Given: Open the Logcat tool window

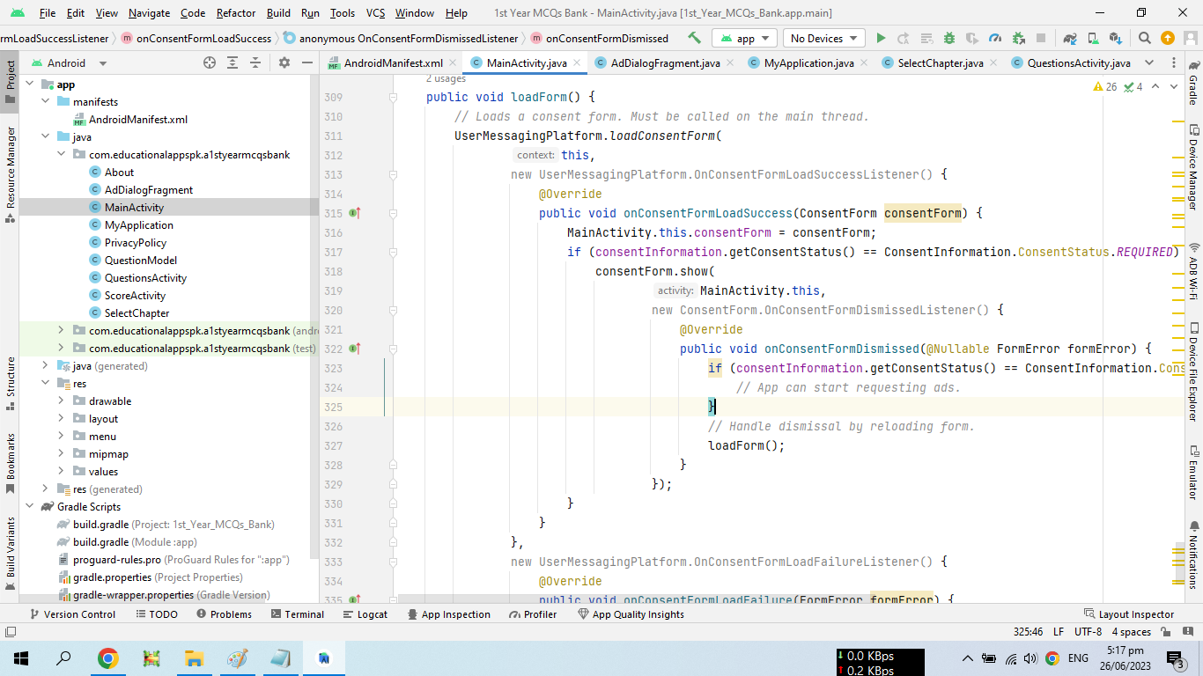Looking at the screenshot, I should pos(365,614).
